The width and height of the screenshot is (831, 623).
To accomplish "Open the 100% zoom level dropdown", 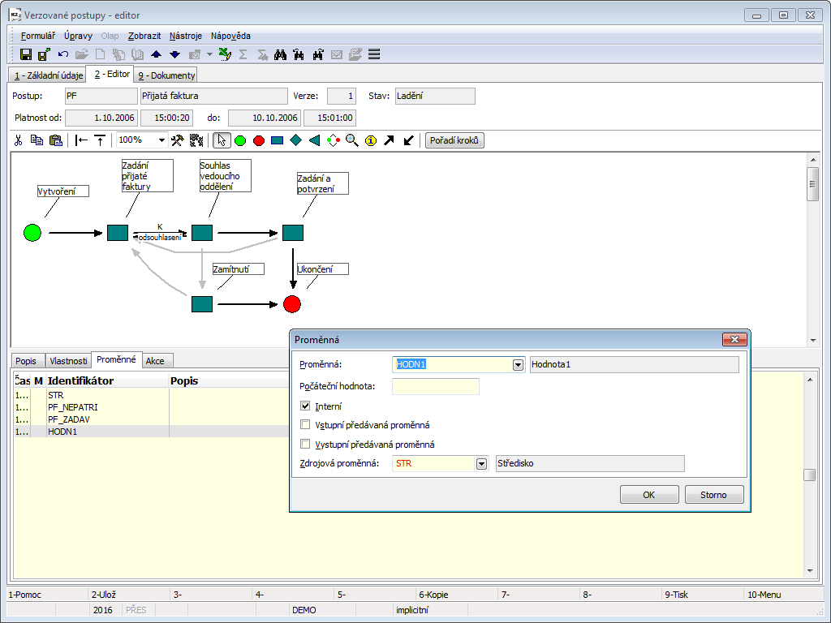I will click(161, 140).
